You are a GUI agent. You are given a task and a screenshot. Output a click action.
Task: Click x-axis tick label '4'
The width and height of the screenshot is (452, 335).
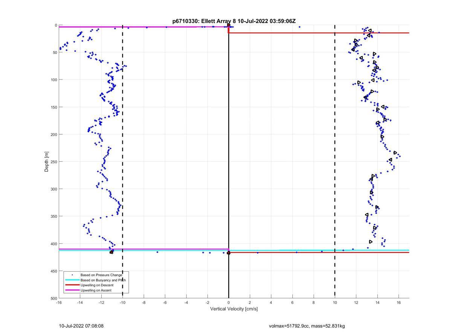(x=271, y=302)
